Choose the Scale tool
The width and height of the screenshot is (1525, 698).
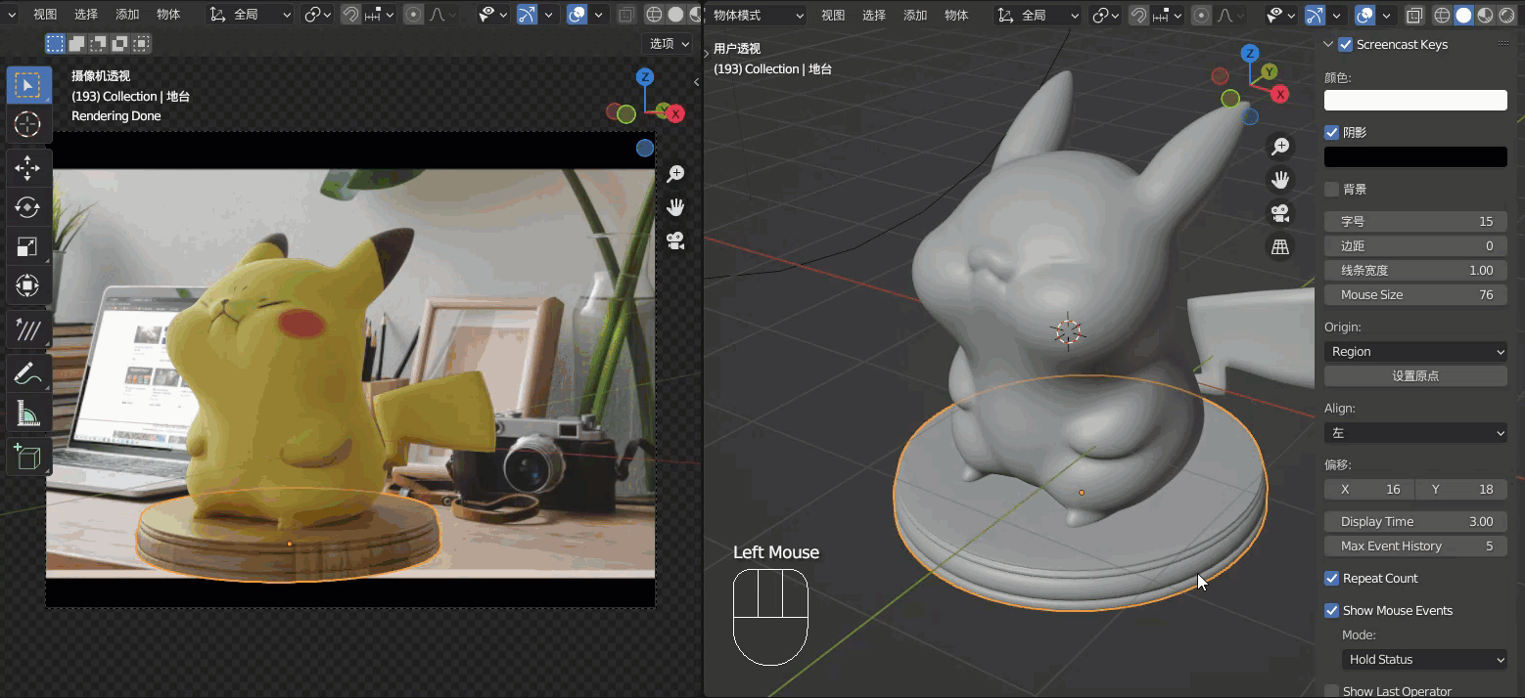coord(27,247)
